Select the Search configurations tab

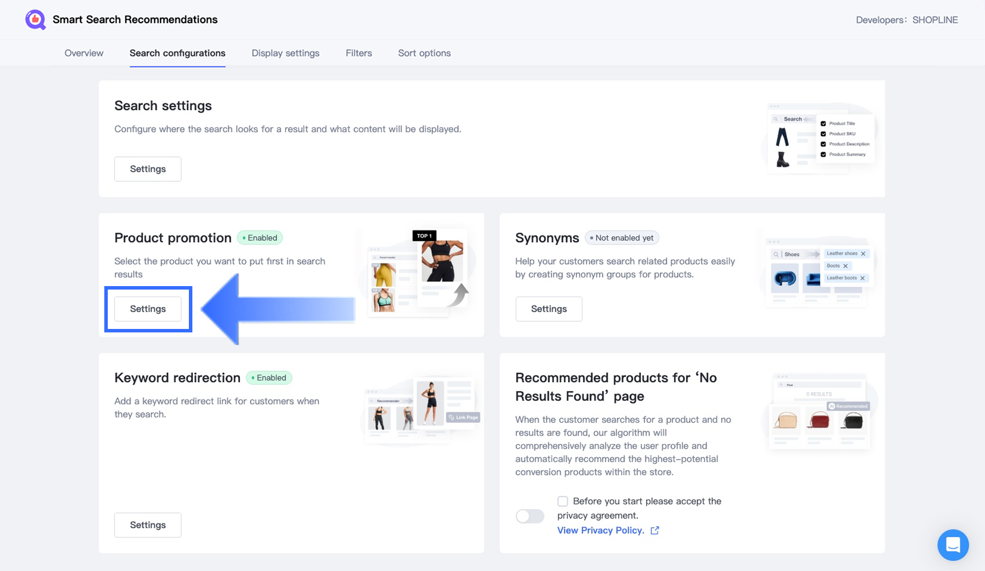point(177,53)
